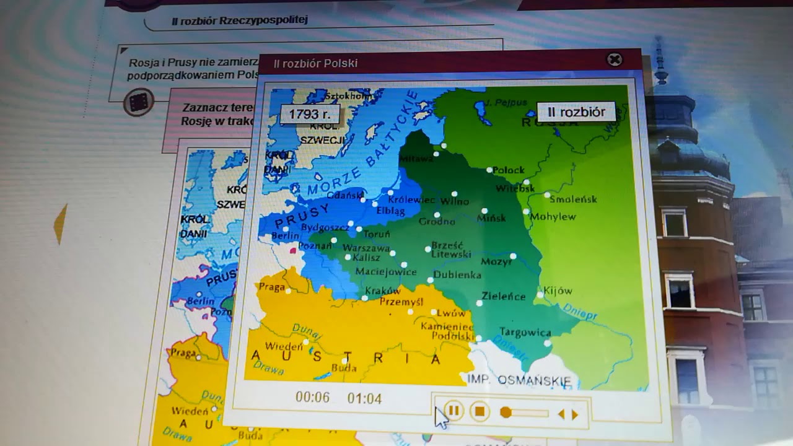Click Toruń on the popup map
793x446 pixels.
(x=377, y=234)
